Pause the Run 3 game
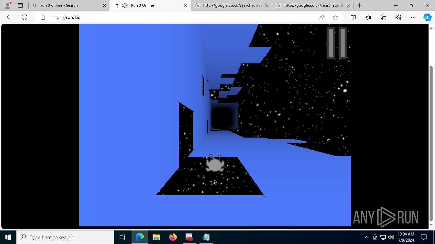 coord(336,43)
